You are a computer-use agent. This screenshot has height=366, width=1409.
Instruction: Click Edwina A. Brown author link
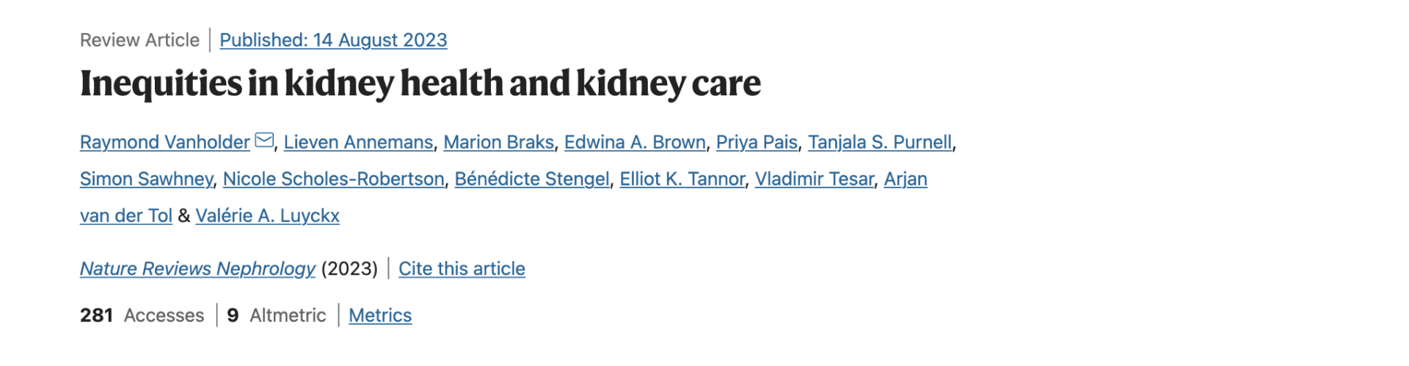(x=635, y=142)
